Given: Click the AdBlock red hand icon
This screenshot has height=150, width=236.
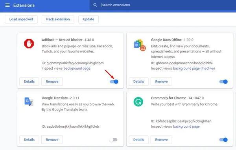Looking at the screenshot, I should [29, 43].
